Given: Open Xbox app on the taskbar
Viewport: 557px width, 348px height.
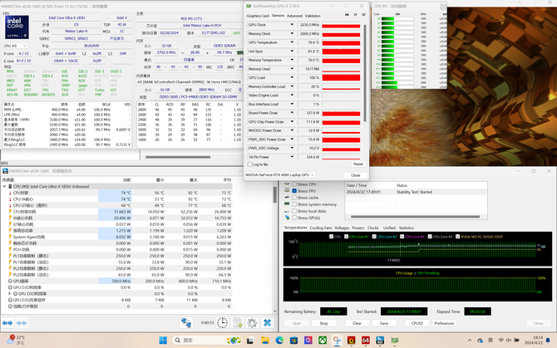Looking at the screenshot, I should tap(323, 341).
